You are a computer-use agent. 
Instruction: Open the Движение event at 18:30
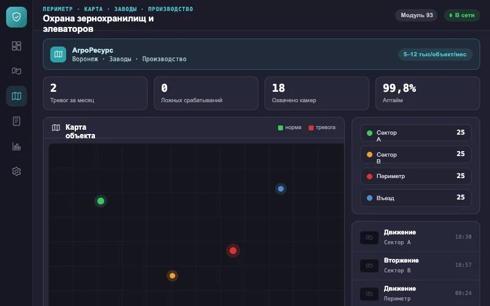pyautogui.click(x=416, y=237)
